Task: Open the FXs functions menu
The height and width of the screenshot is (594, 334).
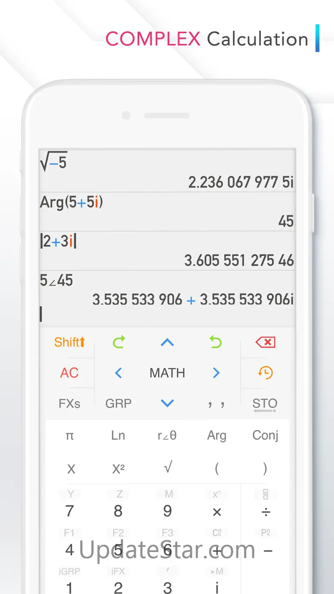Action: click(69, 403)
